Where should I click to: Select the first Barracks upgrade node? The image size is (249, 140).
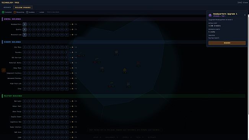[24, 101]
